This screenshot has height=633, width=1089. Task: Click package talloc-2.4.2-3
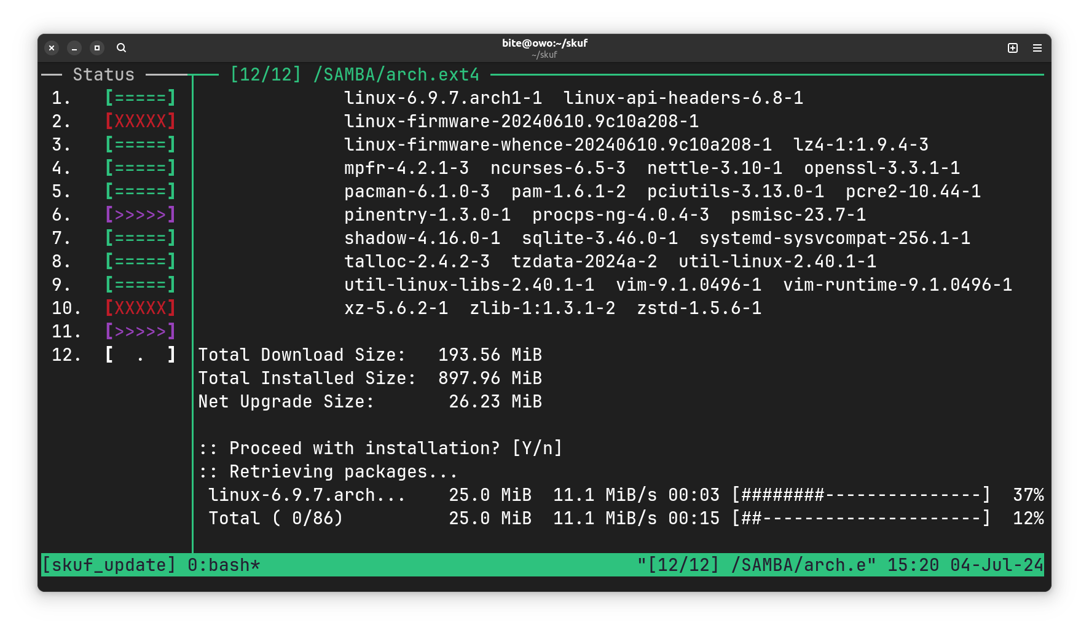pos(417,261)
